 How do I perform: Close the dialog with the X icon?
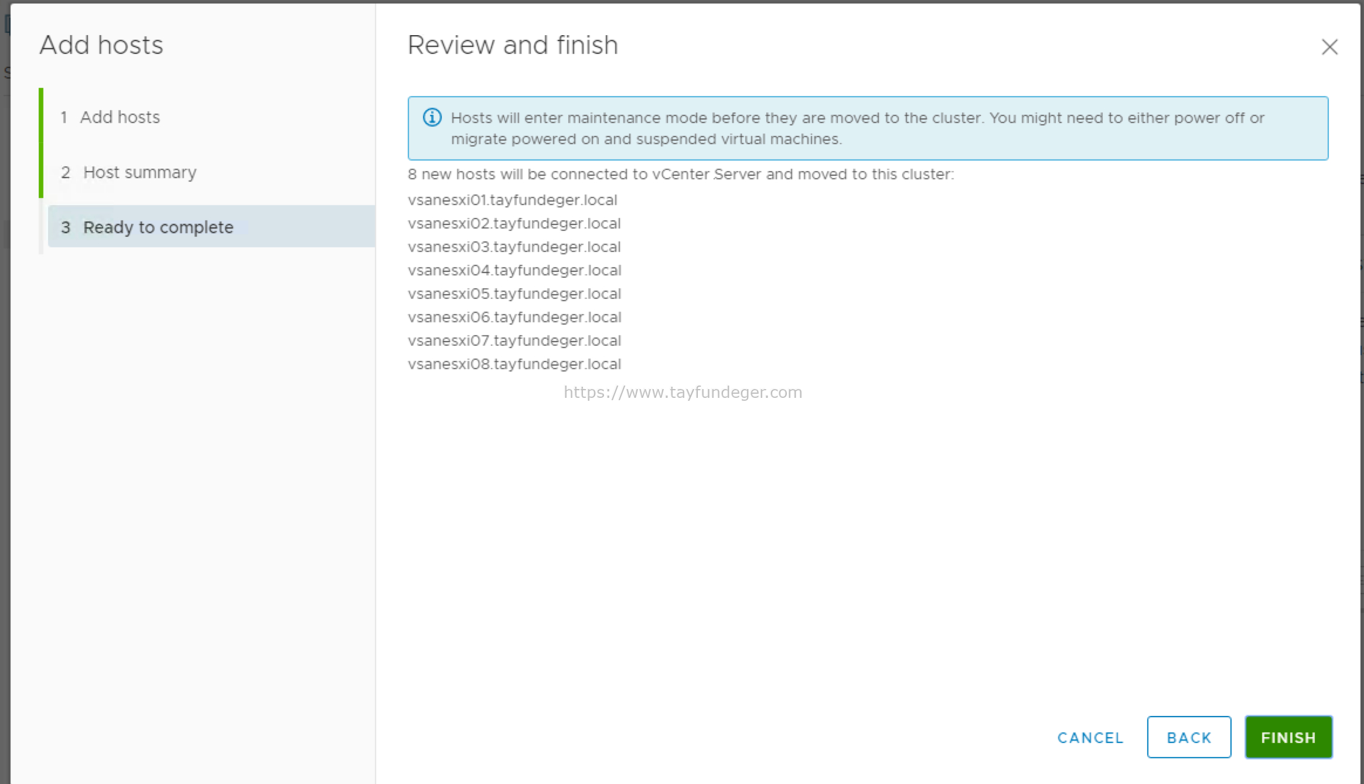click(x=1329, y=47)
